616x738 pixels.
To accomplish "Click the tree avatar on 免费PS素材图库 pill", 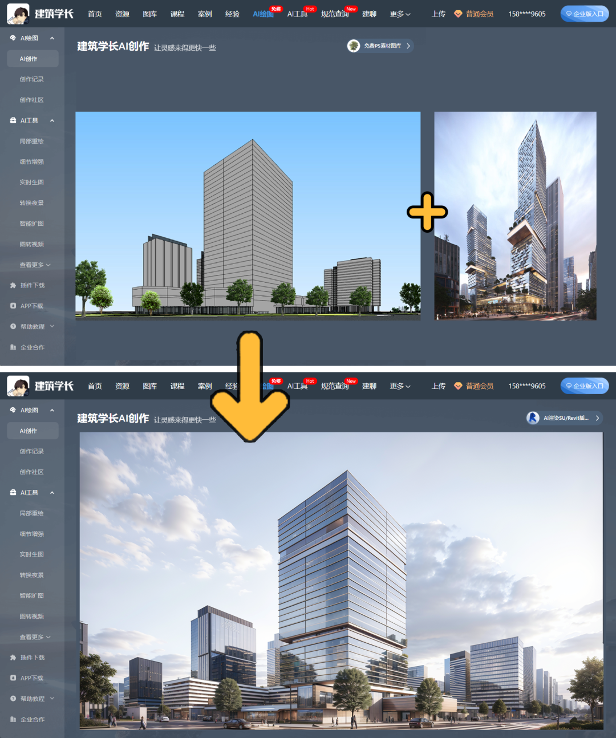I will (354, 46).
